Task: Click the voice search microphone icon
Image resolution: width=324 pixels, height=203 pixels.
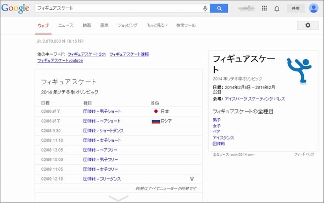Action: pos(205,8)
